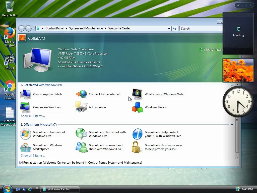The image size is (257, 193).
Task: Click the Welcome Center taskbar button
Action: [x=60, y=189]
